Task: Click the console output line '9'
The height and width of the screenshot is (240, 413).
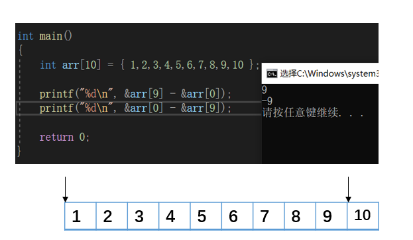Action: point(265,90)
